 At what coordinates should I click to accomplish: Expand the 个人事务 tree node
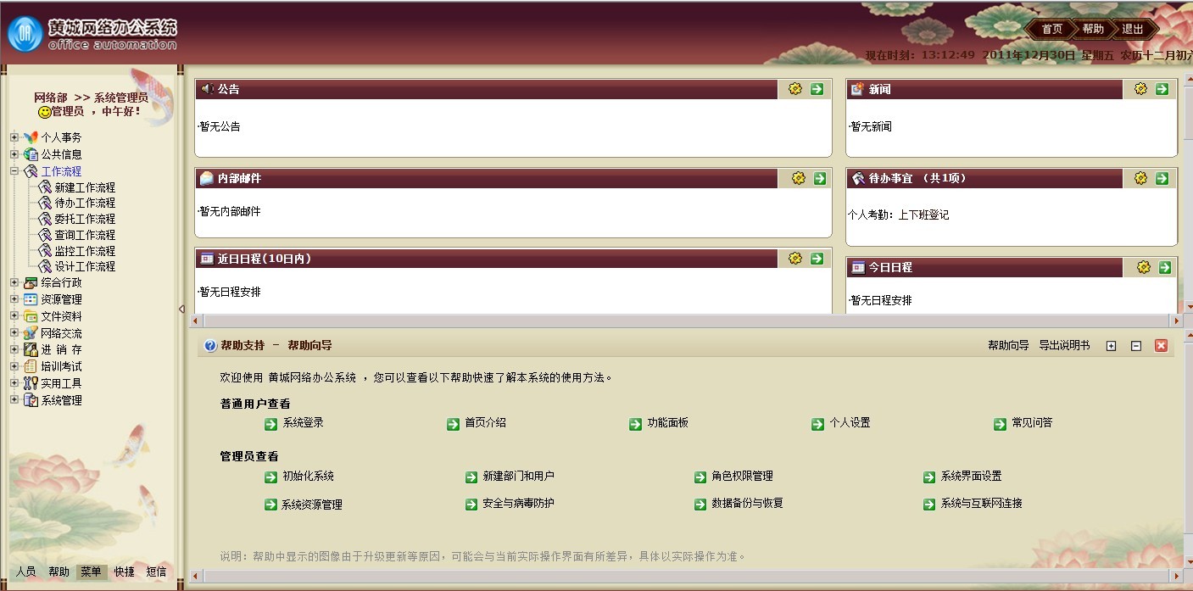tap(14, 137)
